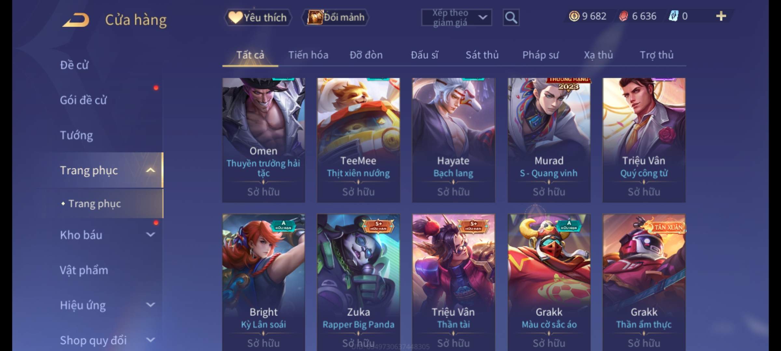Switch to the Sát thủ tab
781x351 pixels.
[482, 55]
